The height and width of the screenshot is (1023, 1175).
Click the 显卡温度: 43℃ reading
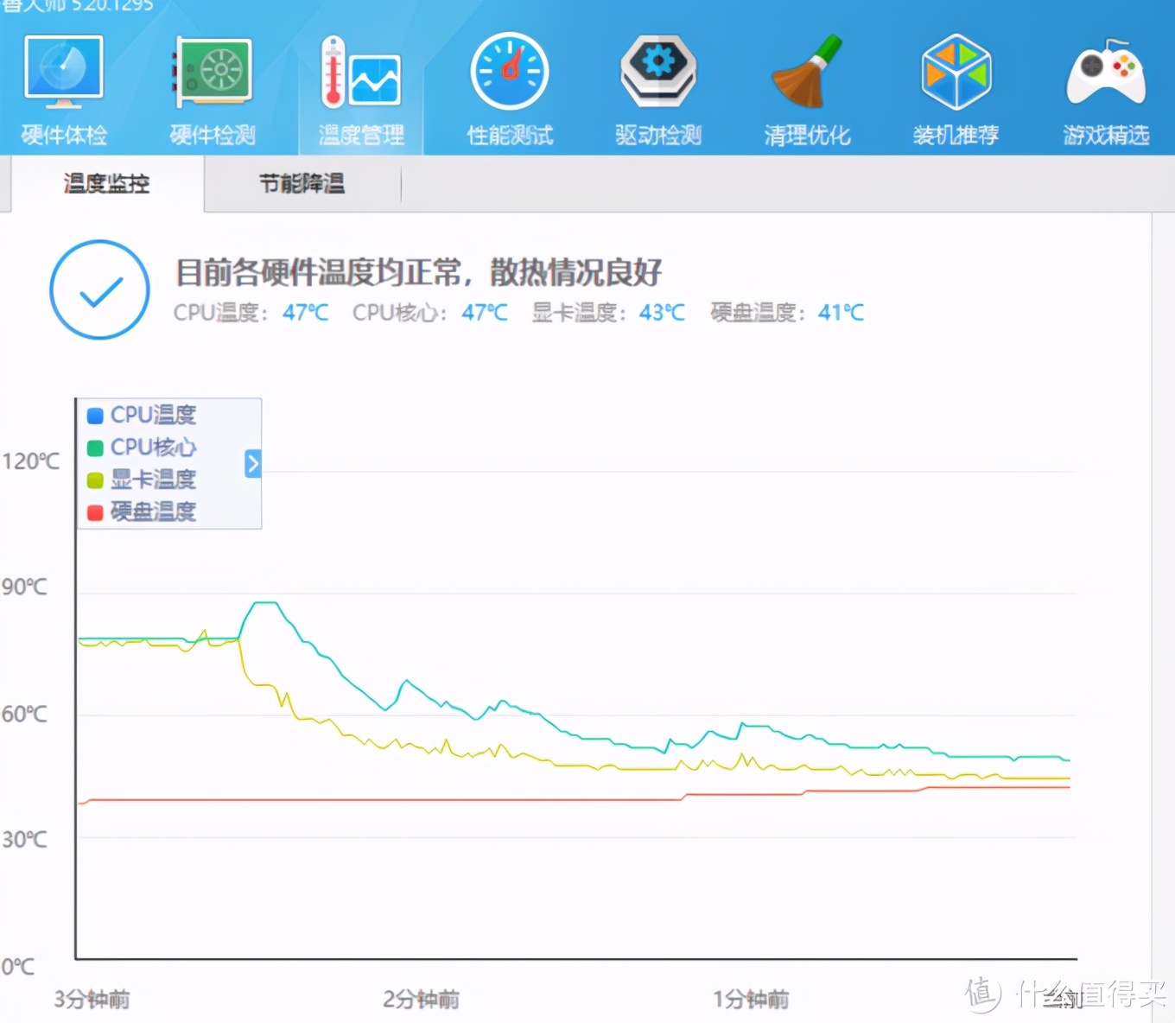coord(609,312)
